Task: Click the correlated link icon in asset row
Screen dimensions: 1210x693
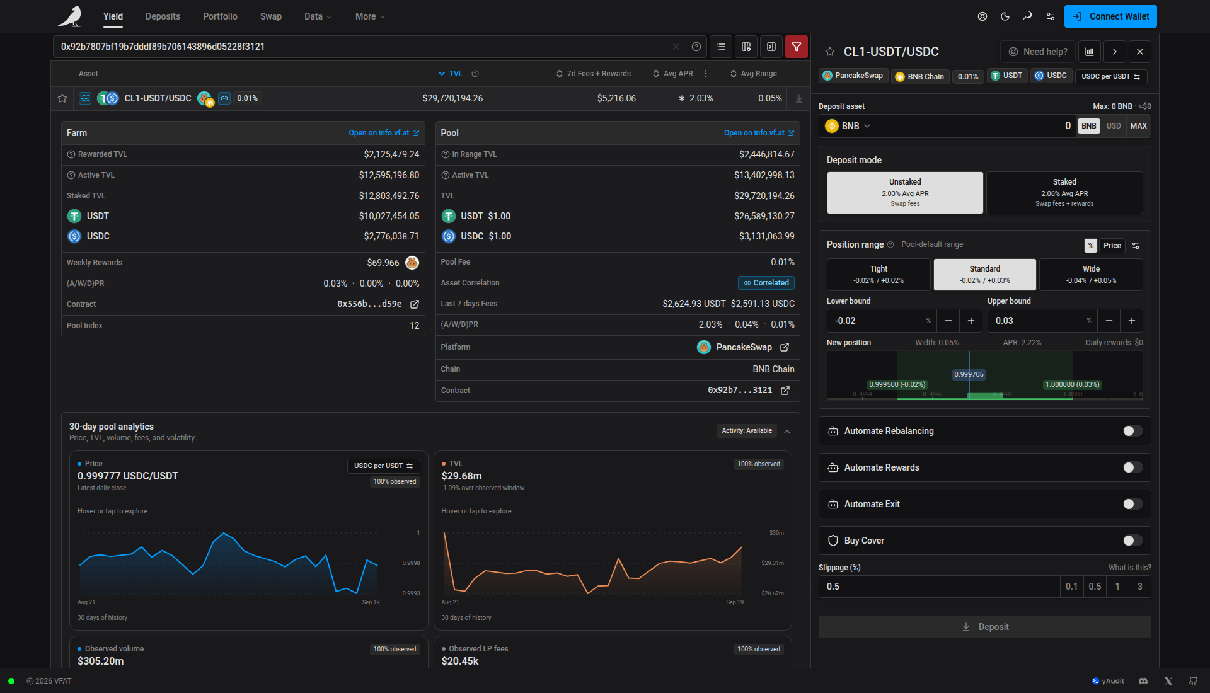Action: tap(224, 98)
